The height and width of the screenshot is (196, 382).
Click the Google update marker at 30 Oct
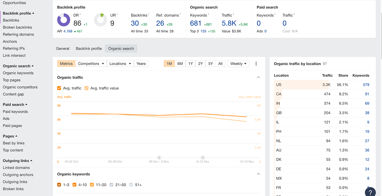pos(159,157)
